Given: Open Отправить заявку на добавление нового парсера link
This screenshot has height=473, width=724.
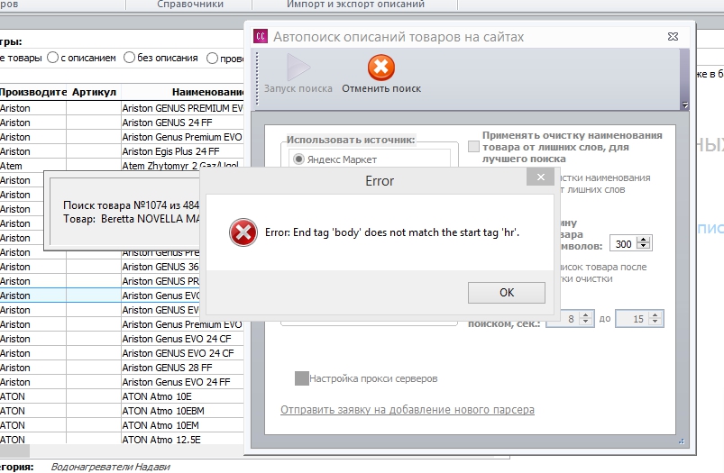Looking at the screenshot, I should pyautogui.click(x=408, y=410).
